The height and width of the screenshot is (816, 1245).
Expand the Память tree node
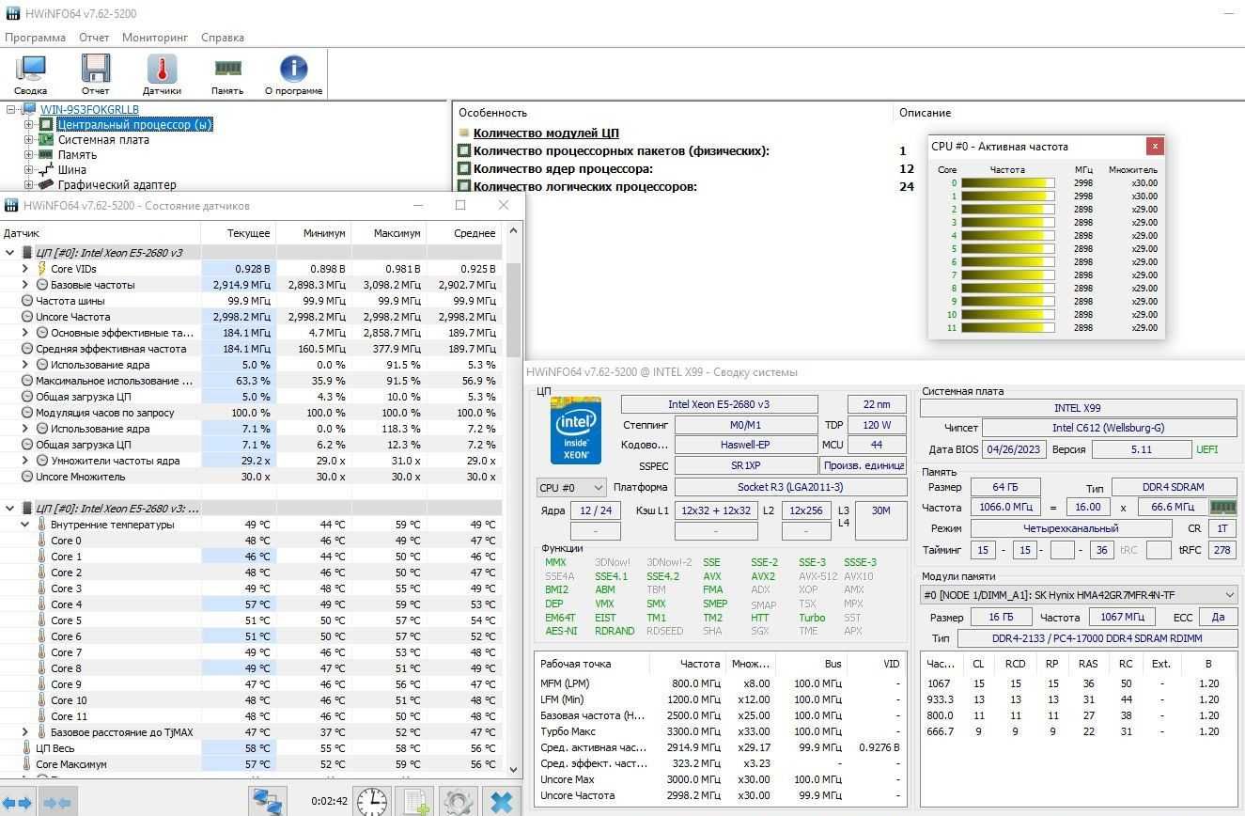[28, 154]
